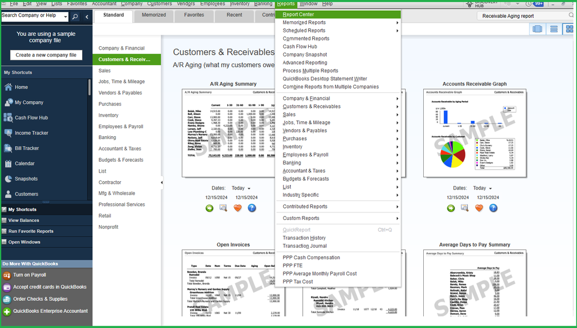This screenshot has height=328, width=577.
Task: Click Turn on Payroll icon
Action: tap(6, 275)
